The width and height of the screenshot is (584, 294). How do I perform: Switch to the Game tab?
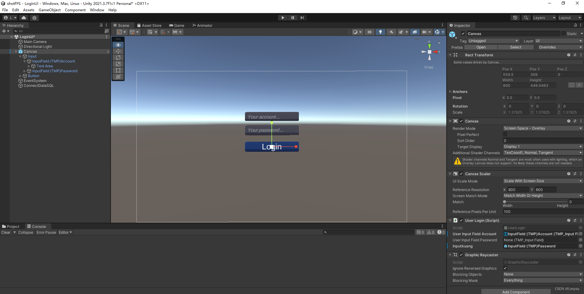click(177, 25)
